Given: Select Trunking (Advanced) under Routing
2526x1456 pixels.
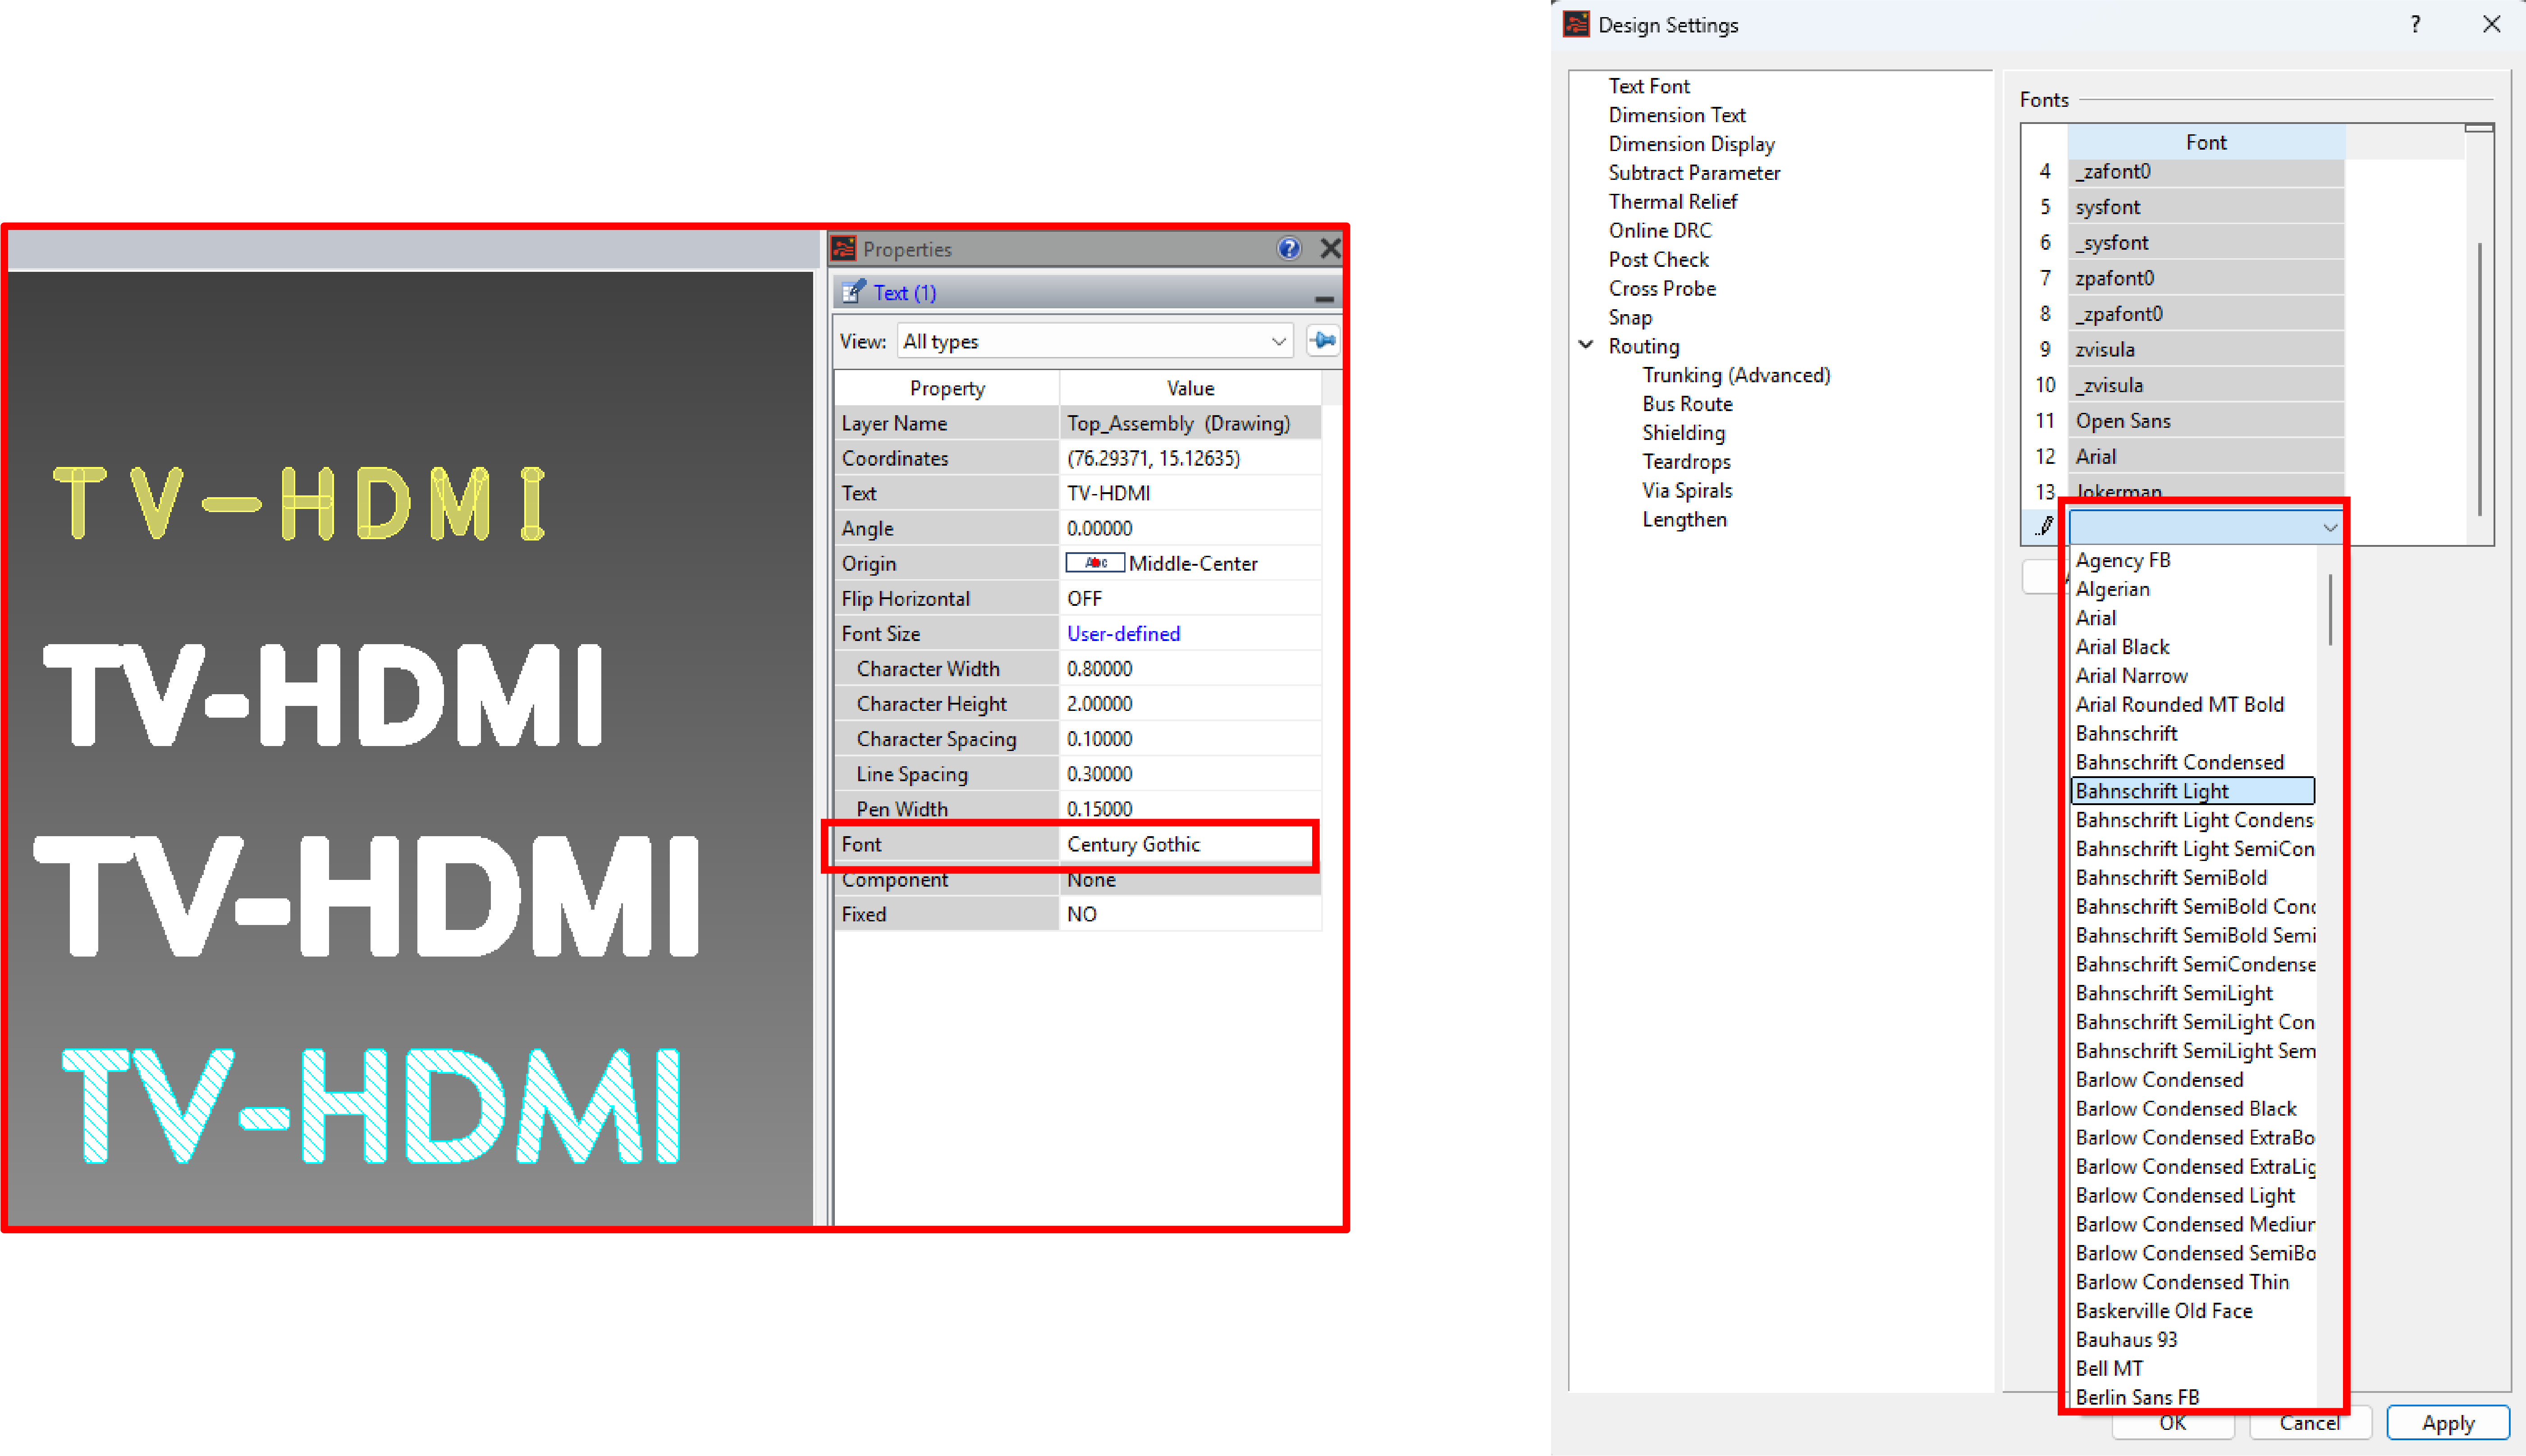Looking at the screenshot, I should pyautogui.click(x=1736, y=375).
